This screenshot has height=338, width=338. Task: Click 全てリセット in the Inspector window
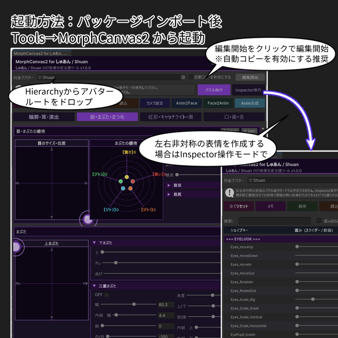(x=239, y=206)
